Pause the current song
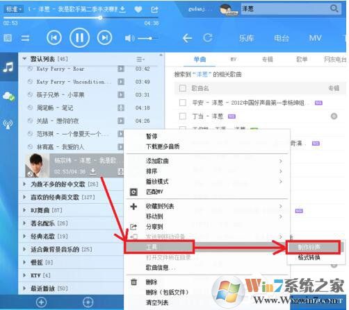The width and height of the screenshot is (349, 310). pyautogui.click(x=79, y=37)
